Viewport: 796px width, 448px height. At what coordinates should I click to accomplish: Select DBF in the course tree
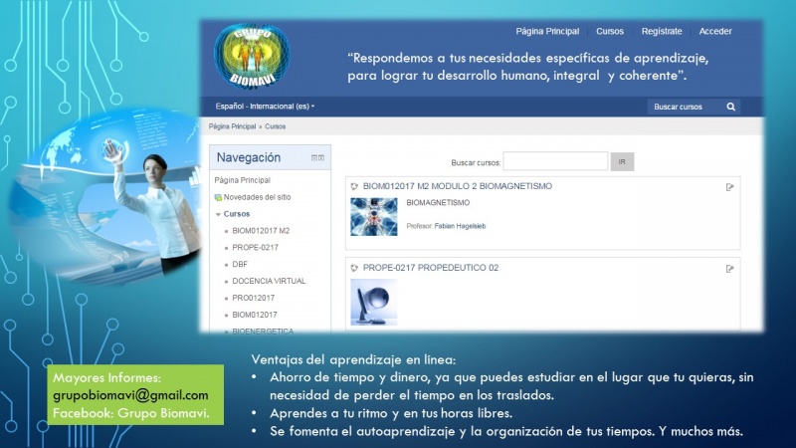pyautogui.click(x=240, y=264)
